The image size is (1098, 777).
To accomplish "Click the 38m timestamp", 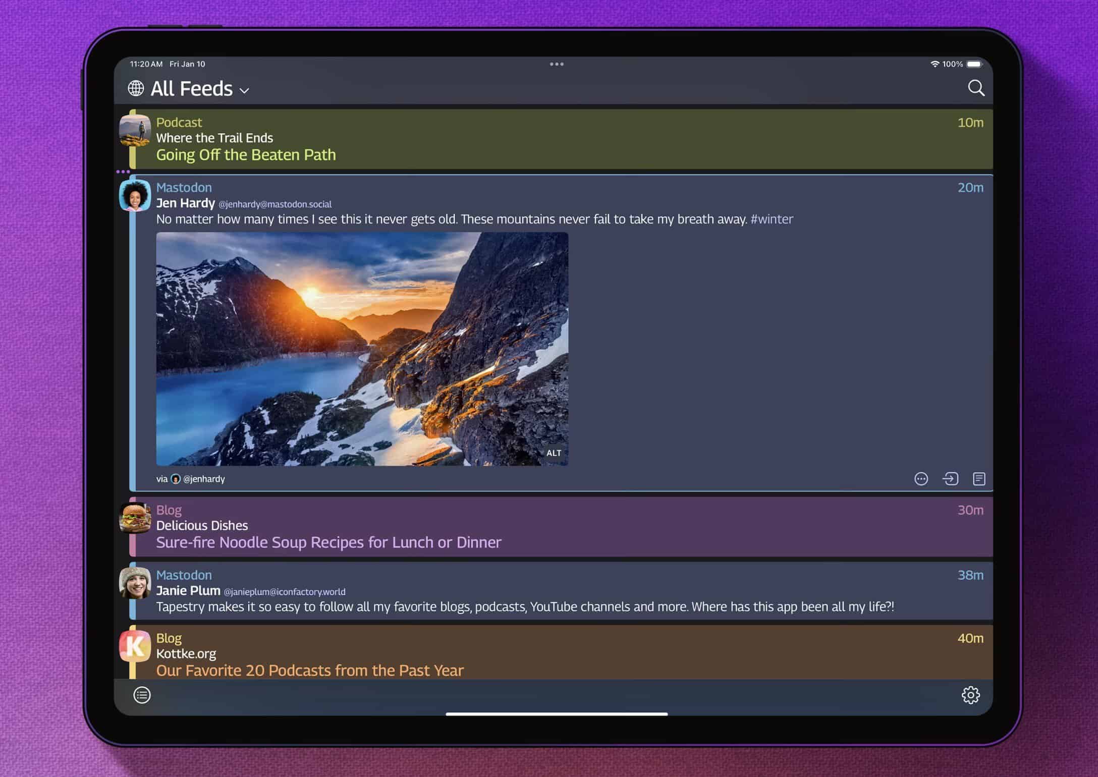I will point(970,575).
